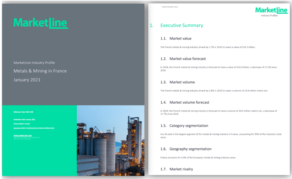
Task: Open the WWW.MARKETLINE.COM link on the cover
Action: pyautogui.click(x=22, y=136)
